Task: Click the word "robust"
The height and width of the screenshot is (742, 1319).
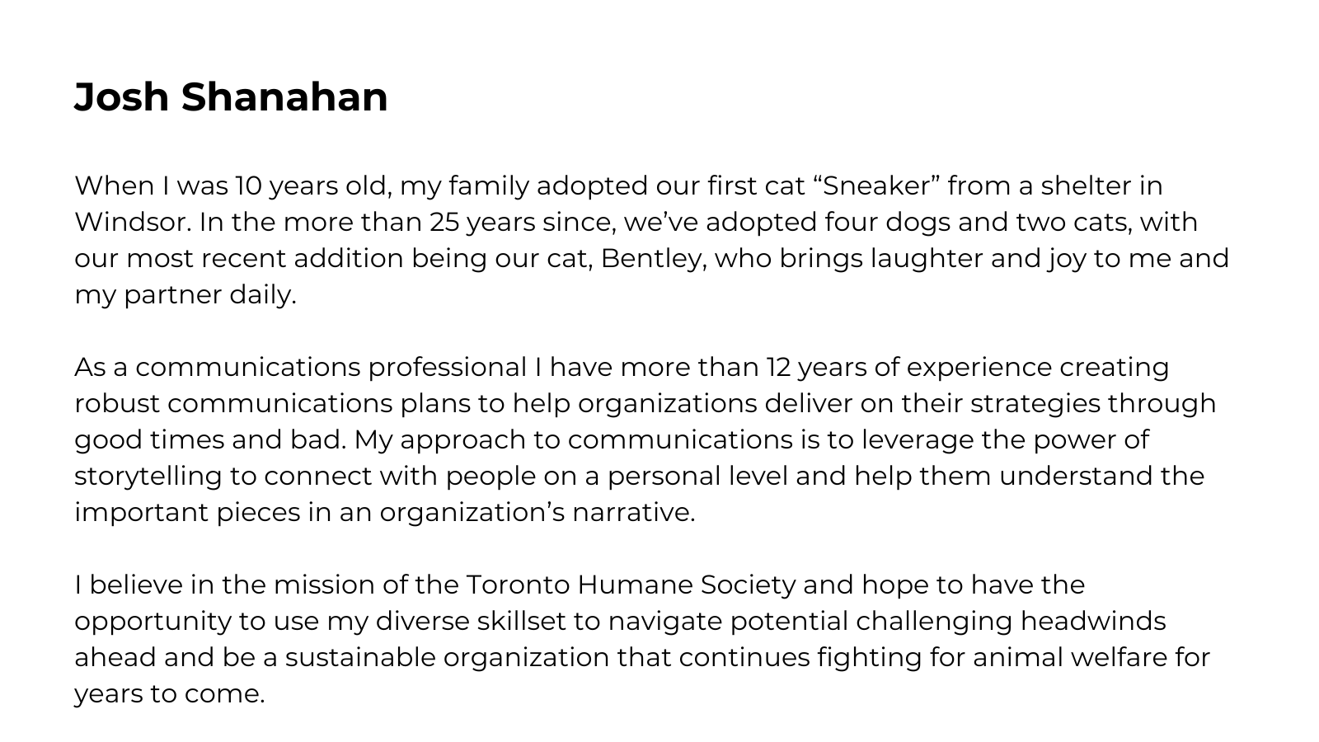Action: pos(117,403)
